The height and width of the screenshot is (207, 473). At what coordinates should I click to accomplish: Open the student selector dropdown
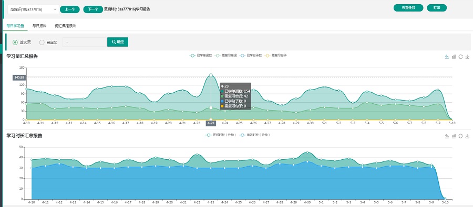point(33,9)
